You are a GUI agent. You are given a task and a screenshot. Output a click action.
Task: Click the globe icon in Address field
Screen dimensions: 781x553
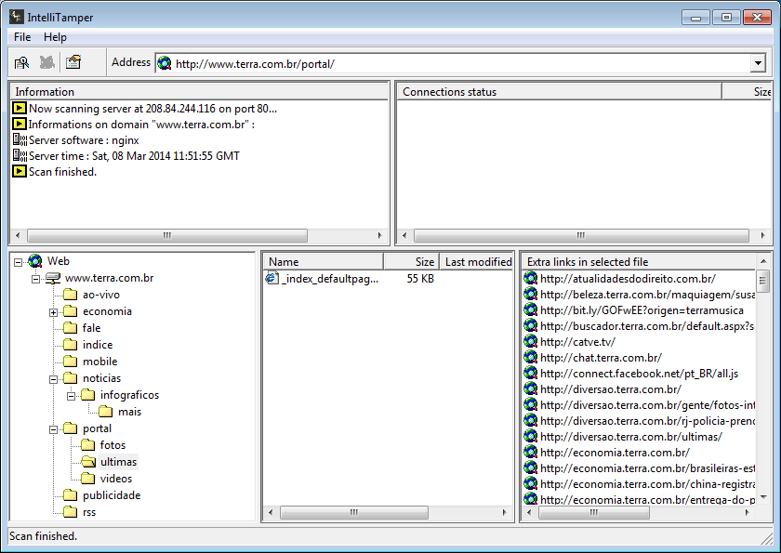[x=165, y=63]
